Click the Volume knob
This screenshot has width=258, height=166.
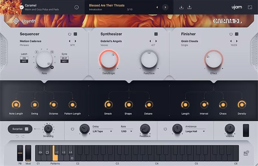[x=230, y=129]
